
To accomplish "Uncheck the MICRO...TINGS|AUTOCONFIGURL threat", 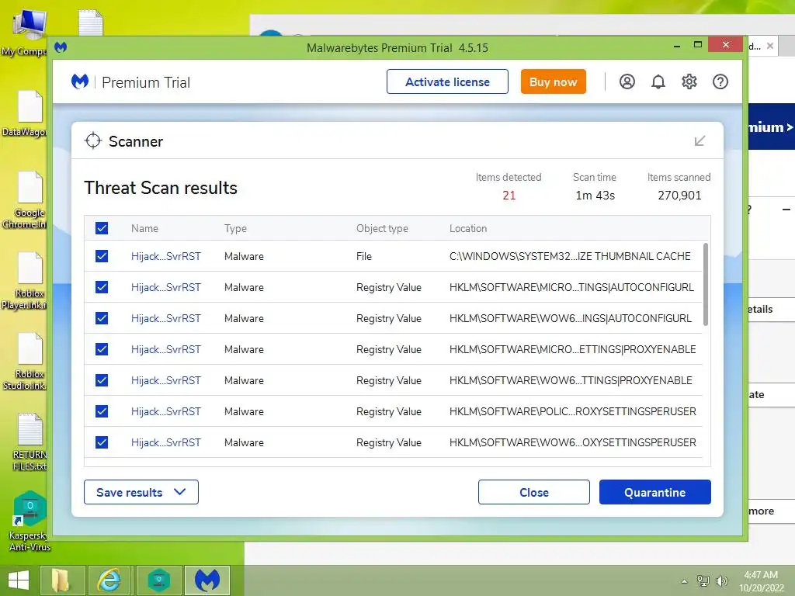I will point(102,287).
